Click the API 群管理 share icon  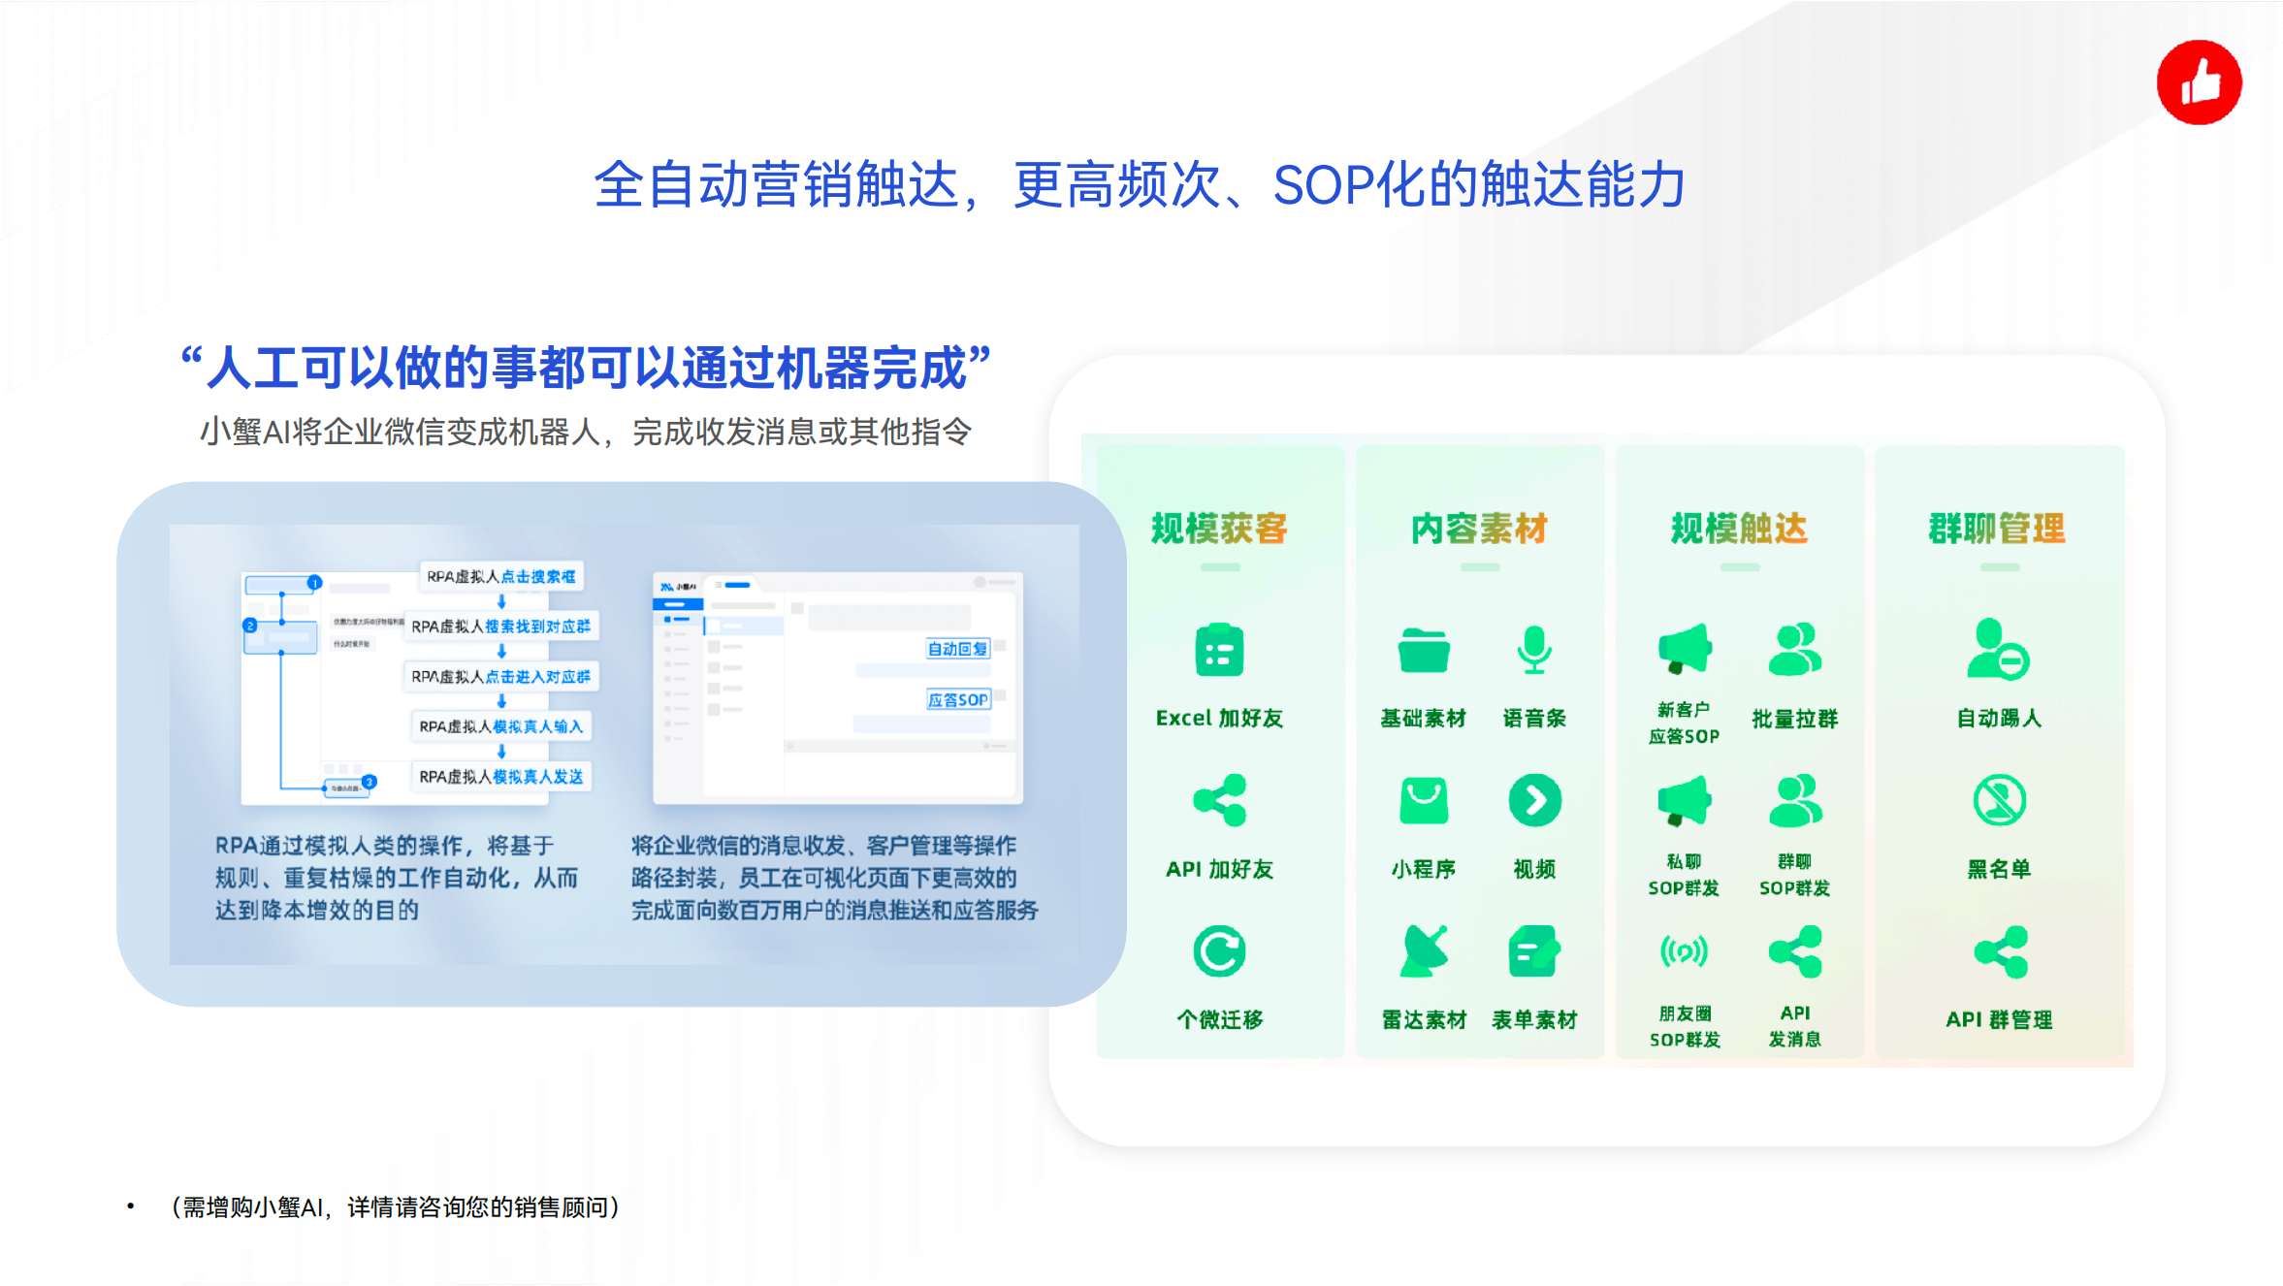2000,950
